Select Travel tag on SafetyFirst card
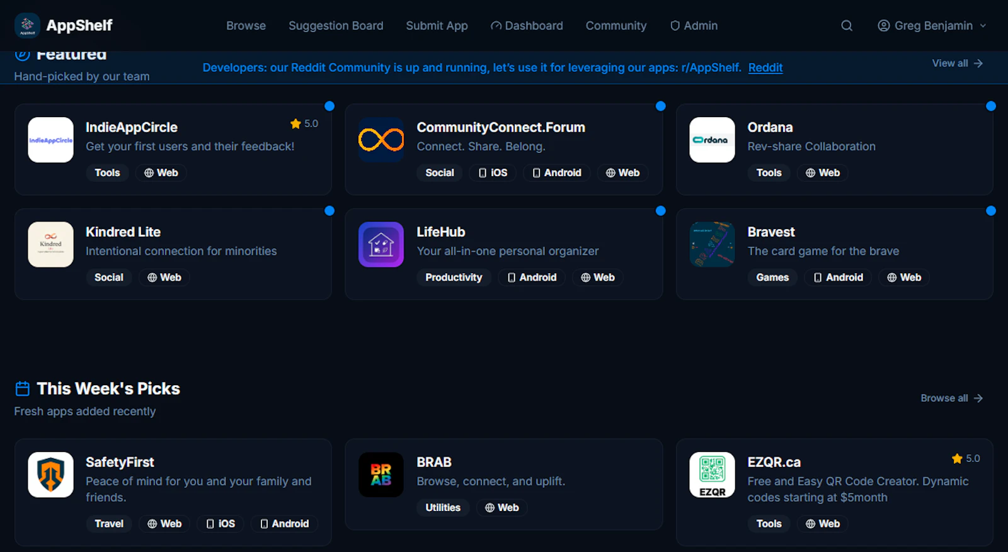This screenshot has height=552, width=1008. [x=109, y=524]
